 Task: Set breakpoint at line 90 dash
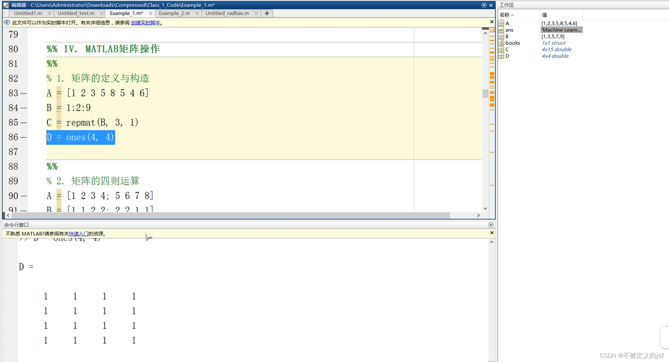[x=23, y=196]
